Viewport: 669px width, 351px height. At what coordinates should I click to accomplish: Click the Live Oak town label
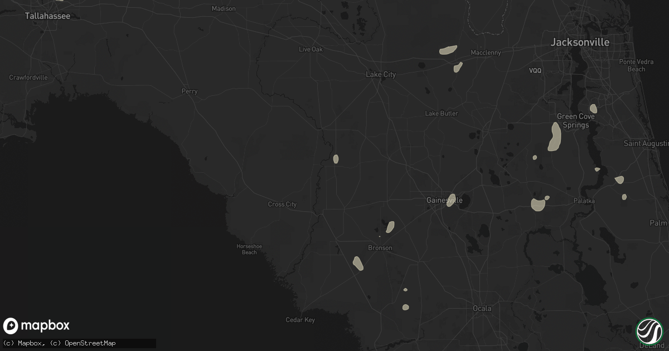pos(311,50)
